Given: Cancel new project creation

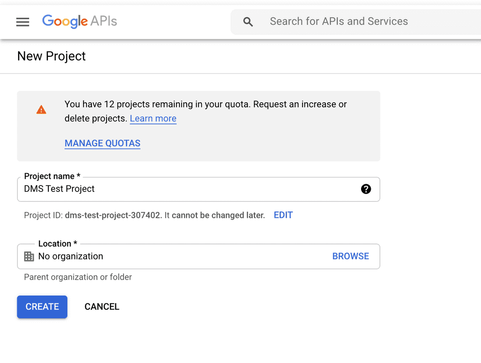Looking at the screenshot, I should [x=102, y=307].
